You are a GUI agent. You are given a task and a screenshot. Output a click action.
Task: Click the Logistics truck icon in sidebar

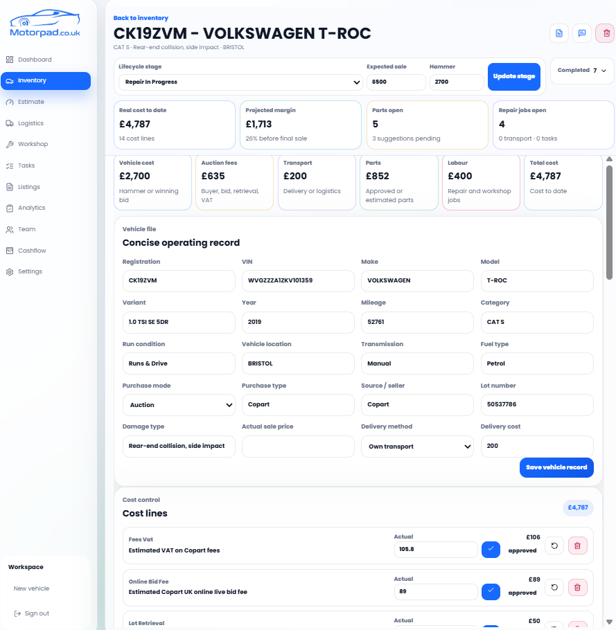pyautogui.click(x=10, y=123)
